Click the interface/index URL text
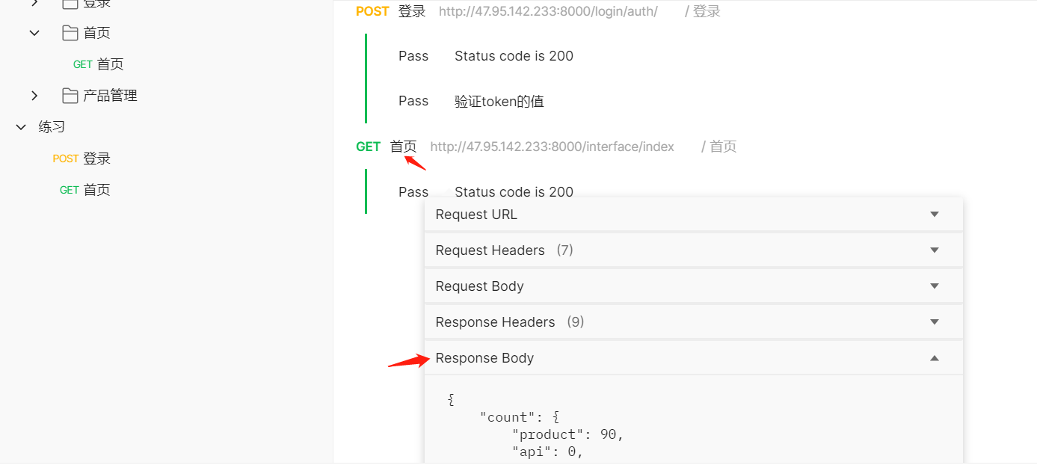Viewport: 1037px width, 471px height. (552, 147)
